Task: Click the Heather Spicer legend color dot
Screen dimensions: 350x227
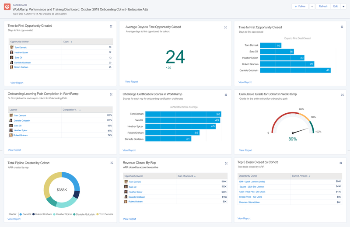Action: [54, 214]
